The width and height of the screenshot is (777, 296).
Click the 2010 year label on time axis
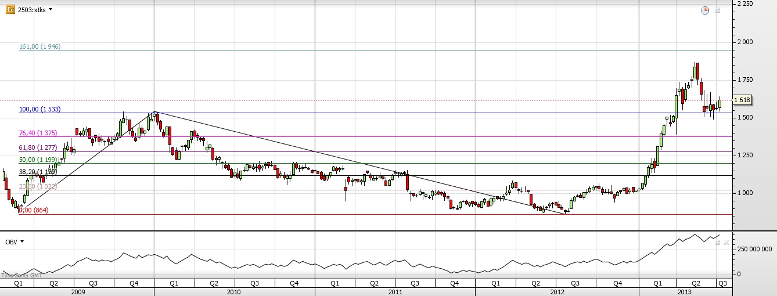click(234, 291)
